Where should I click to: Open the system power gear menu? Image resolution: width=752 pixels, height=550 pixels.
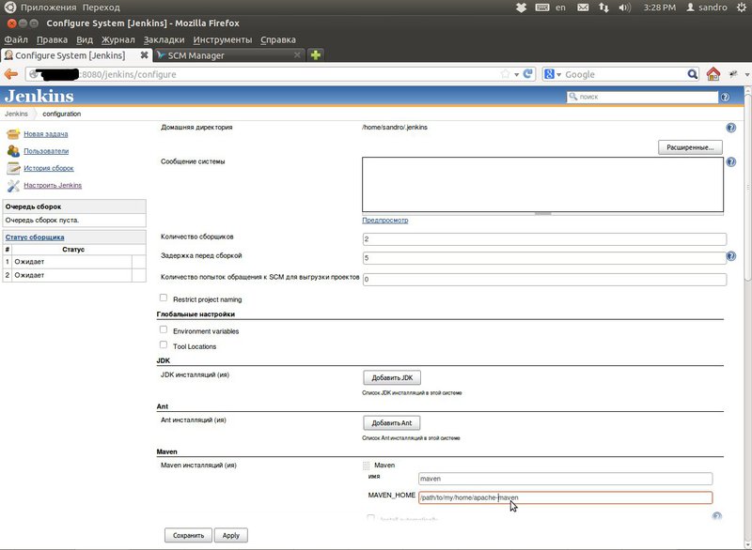[x=741, y=8]
